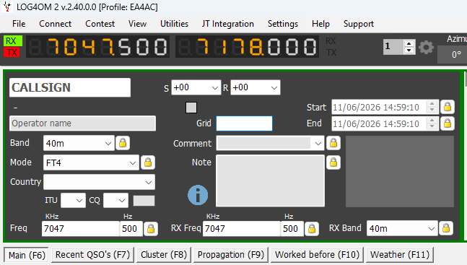Open the File menu
The height and width of the screenshot is (265, 467).
[19, 24]
